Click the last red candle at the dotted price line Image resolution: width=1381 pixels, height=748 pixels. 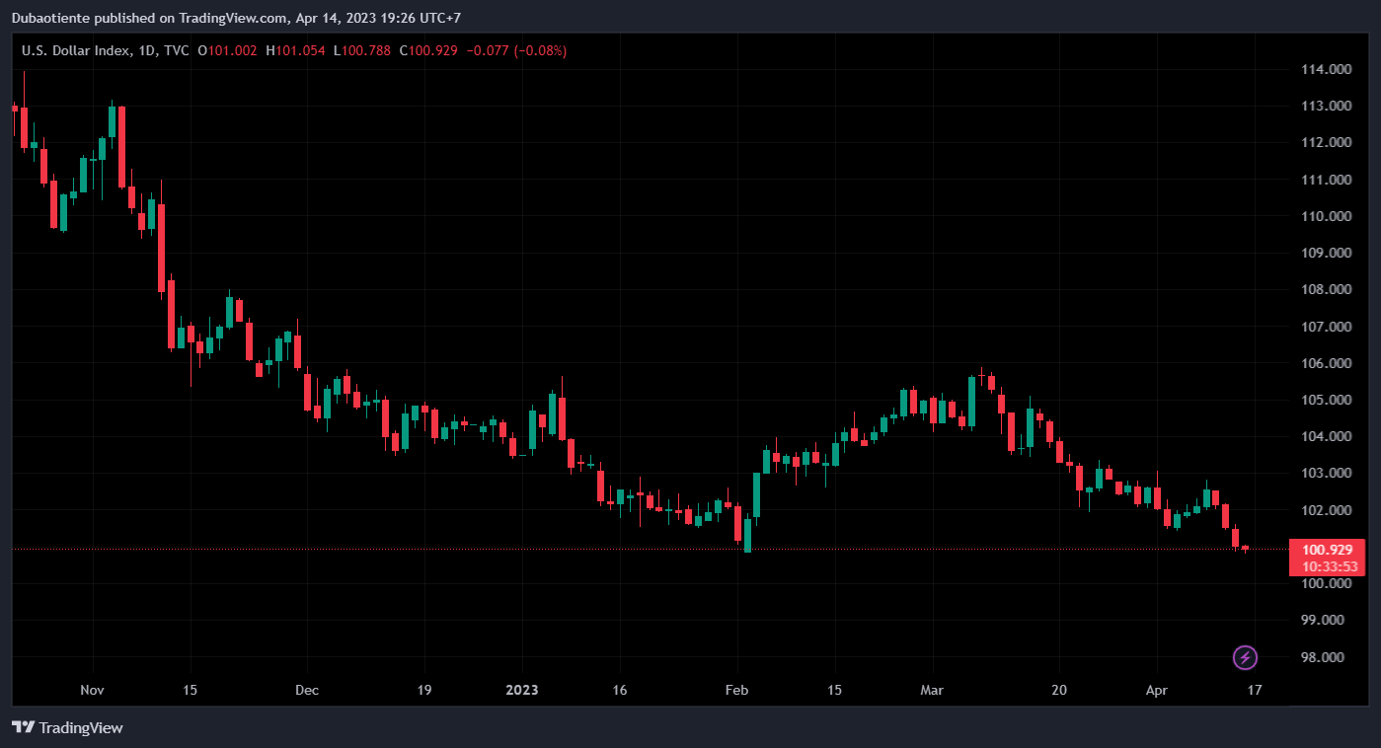(1245, 548)
